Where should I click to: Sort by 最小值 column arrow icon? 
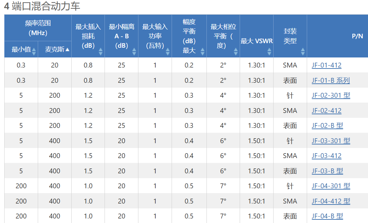(x=34, y=52)
